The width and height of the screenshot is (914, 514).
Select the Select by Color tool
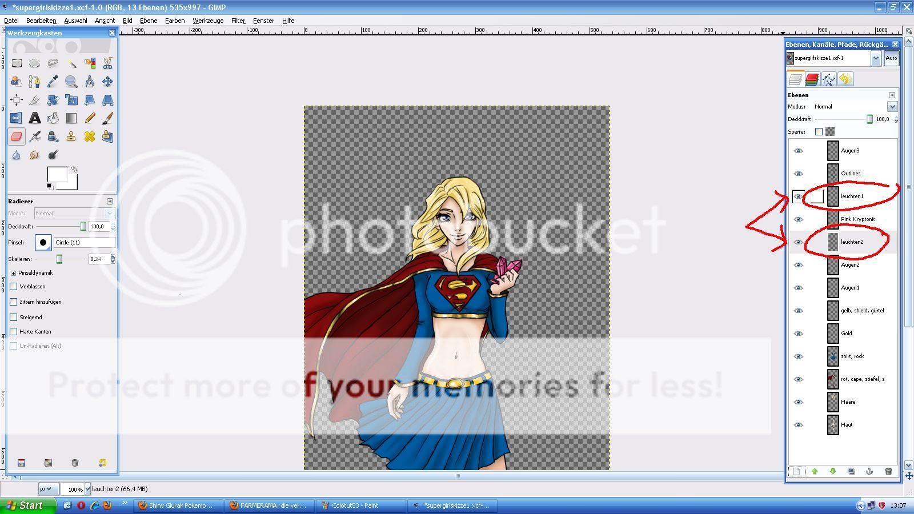90,63
